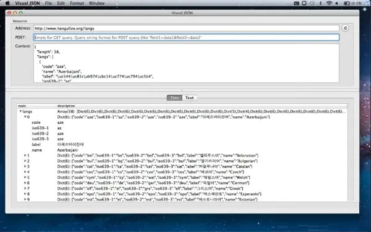The width and height of the screenshot is (371, 232).
Task: Select the 'name' row under node 0
Action: click(182, 150)
